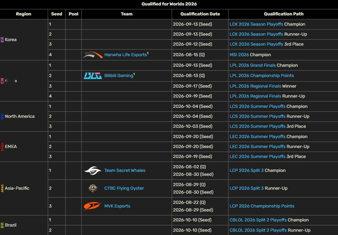Open the Hanwha Life Esports team link
Screen dimensions: 338x235
(125, 55)
